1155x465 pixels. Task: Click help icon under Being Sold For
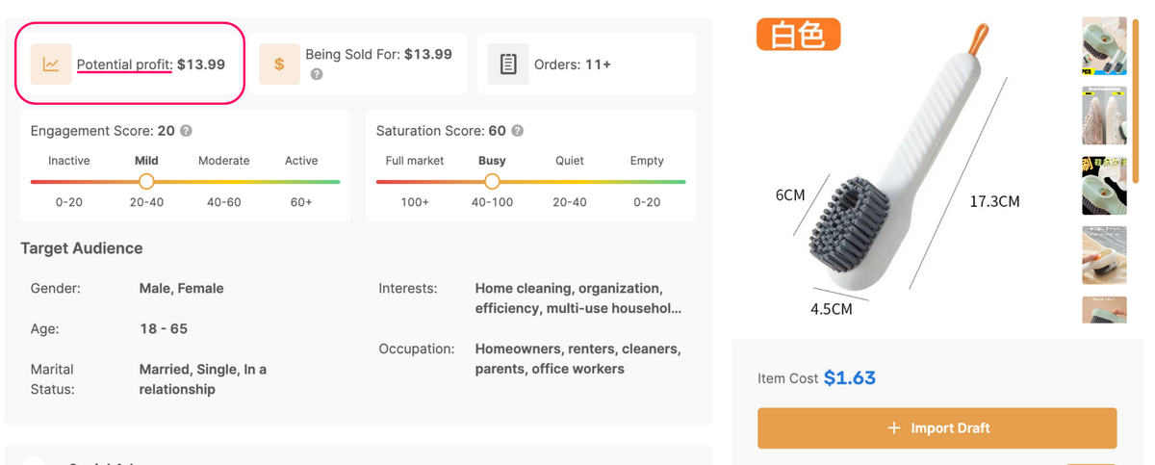tap(317, 74)
